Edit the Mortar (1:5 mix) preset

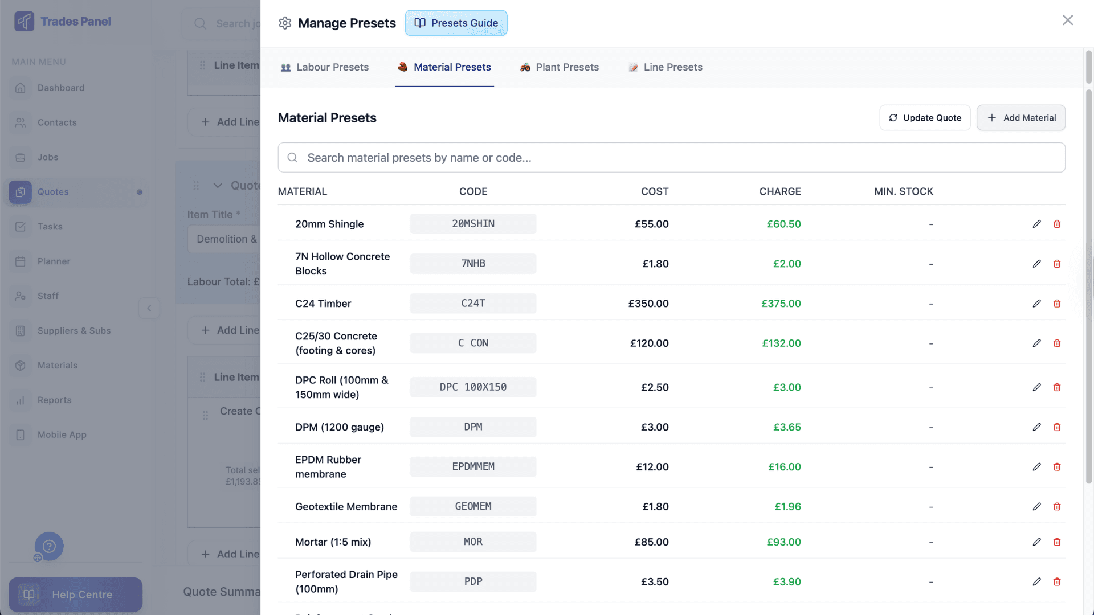point(1035,542)
